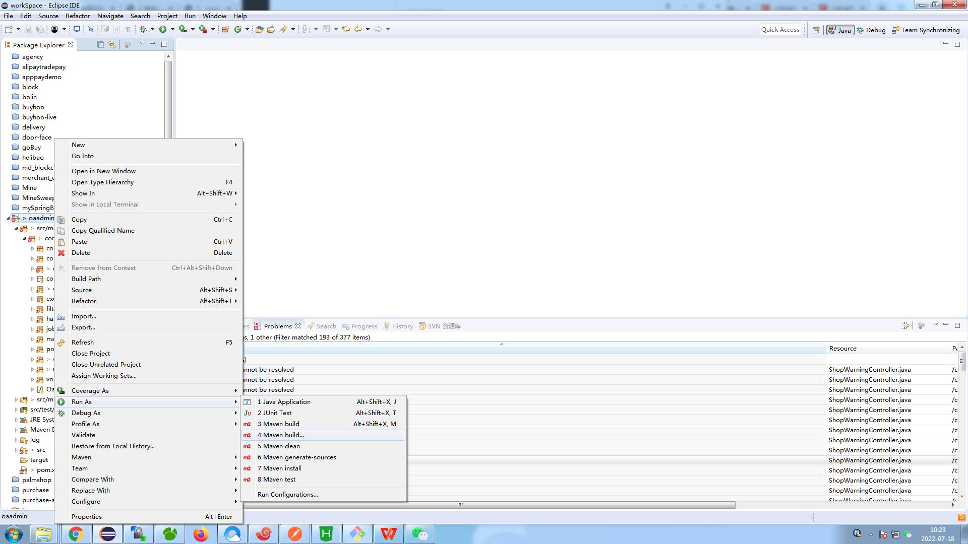The width and height of the screenshot is (968, 544).
Task: Click the Resource column header
Action: tap(887, 349)
